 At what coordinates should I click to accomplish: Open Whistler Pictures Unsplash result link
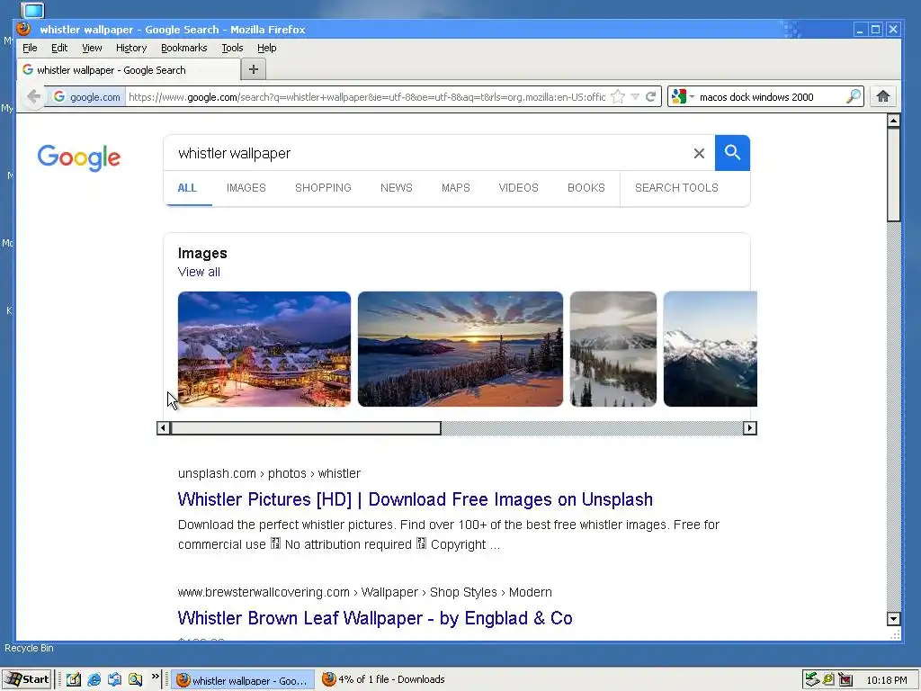(415, 499)
